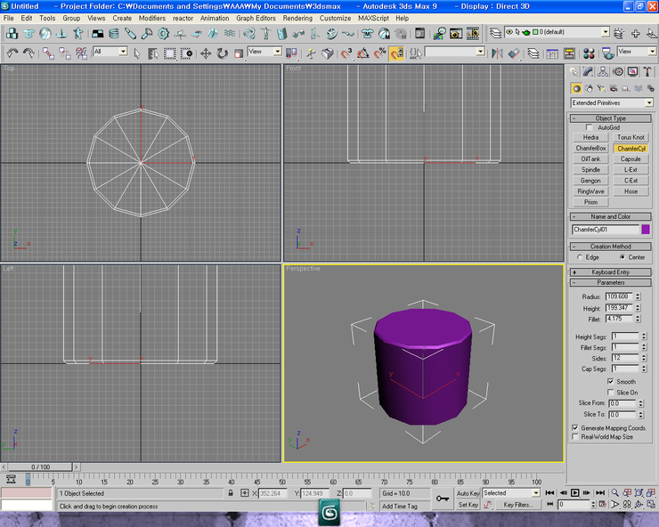Toggle Generate Mapping Coords checkbox
The width and height of the screenshot is (659, 527).
coord(575,428)
